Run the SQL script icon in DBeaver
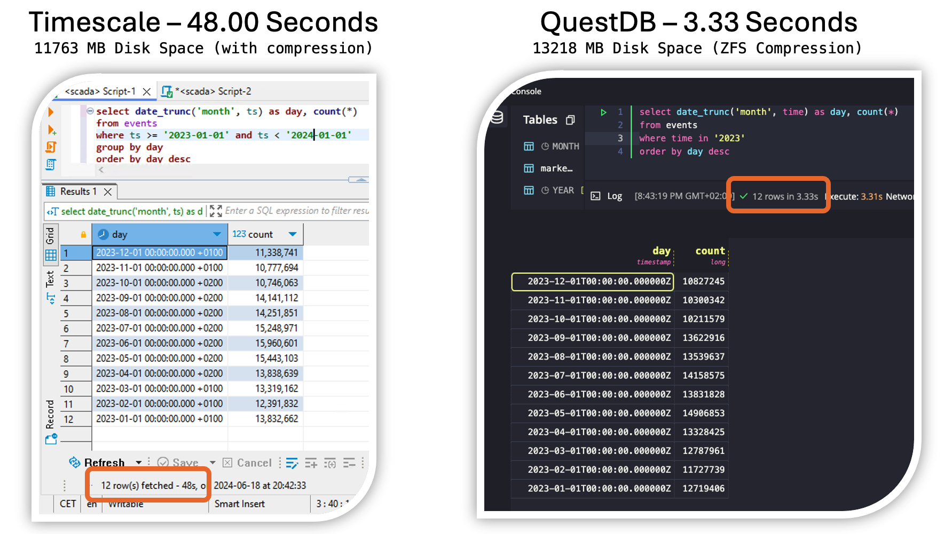Image resolution: width=952 pixels, height=534 pixels. [51, 147]
